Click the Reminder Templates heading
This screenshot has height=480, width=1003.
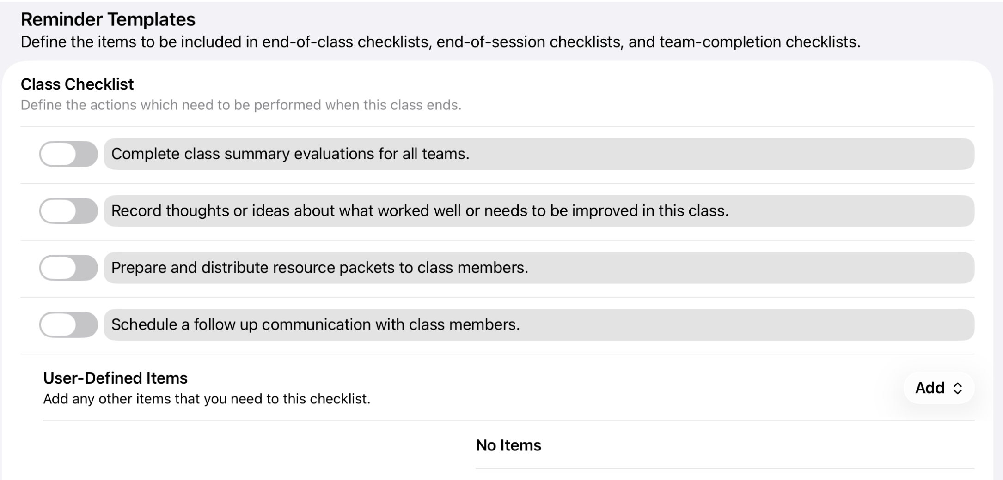pos(108,19)
